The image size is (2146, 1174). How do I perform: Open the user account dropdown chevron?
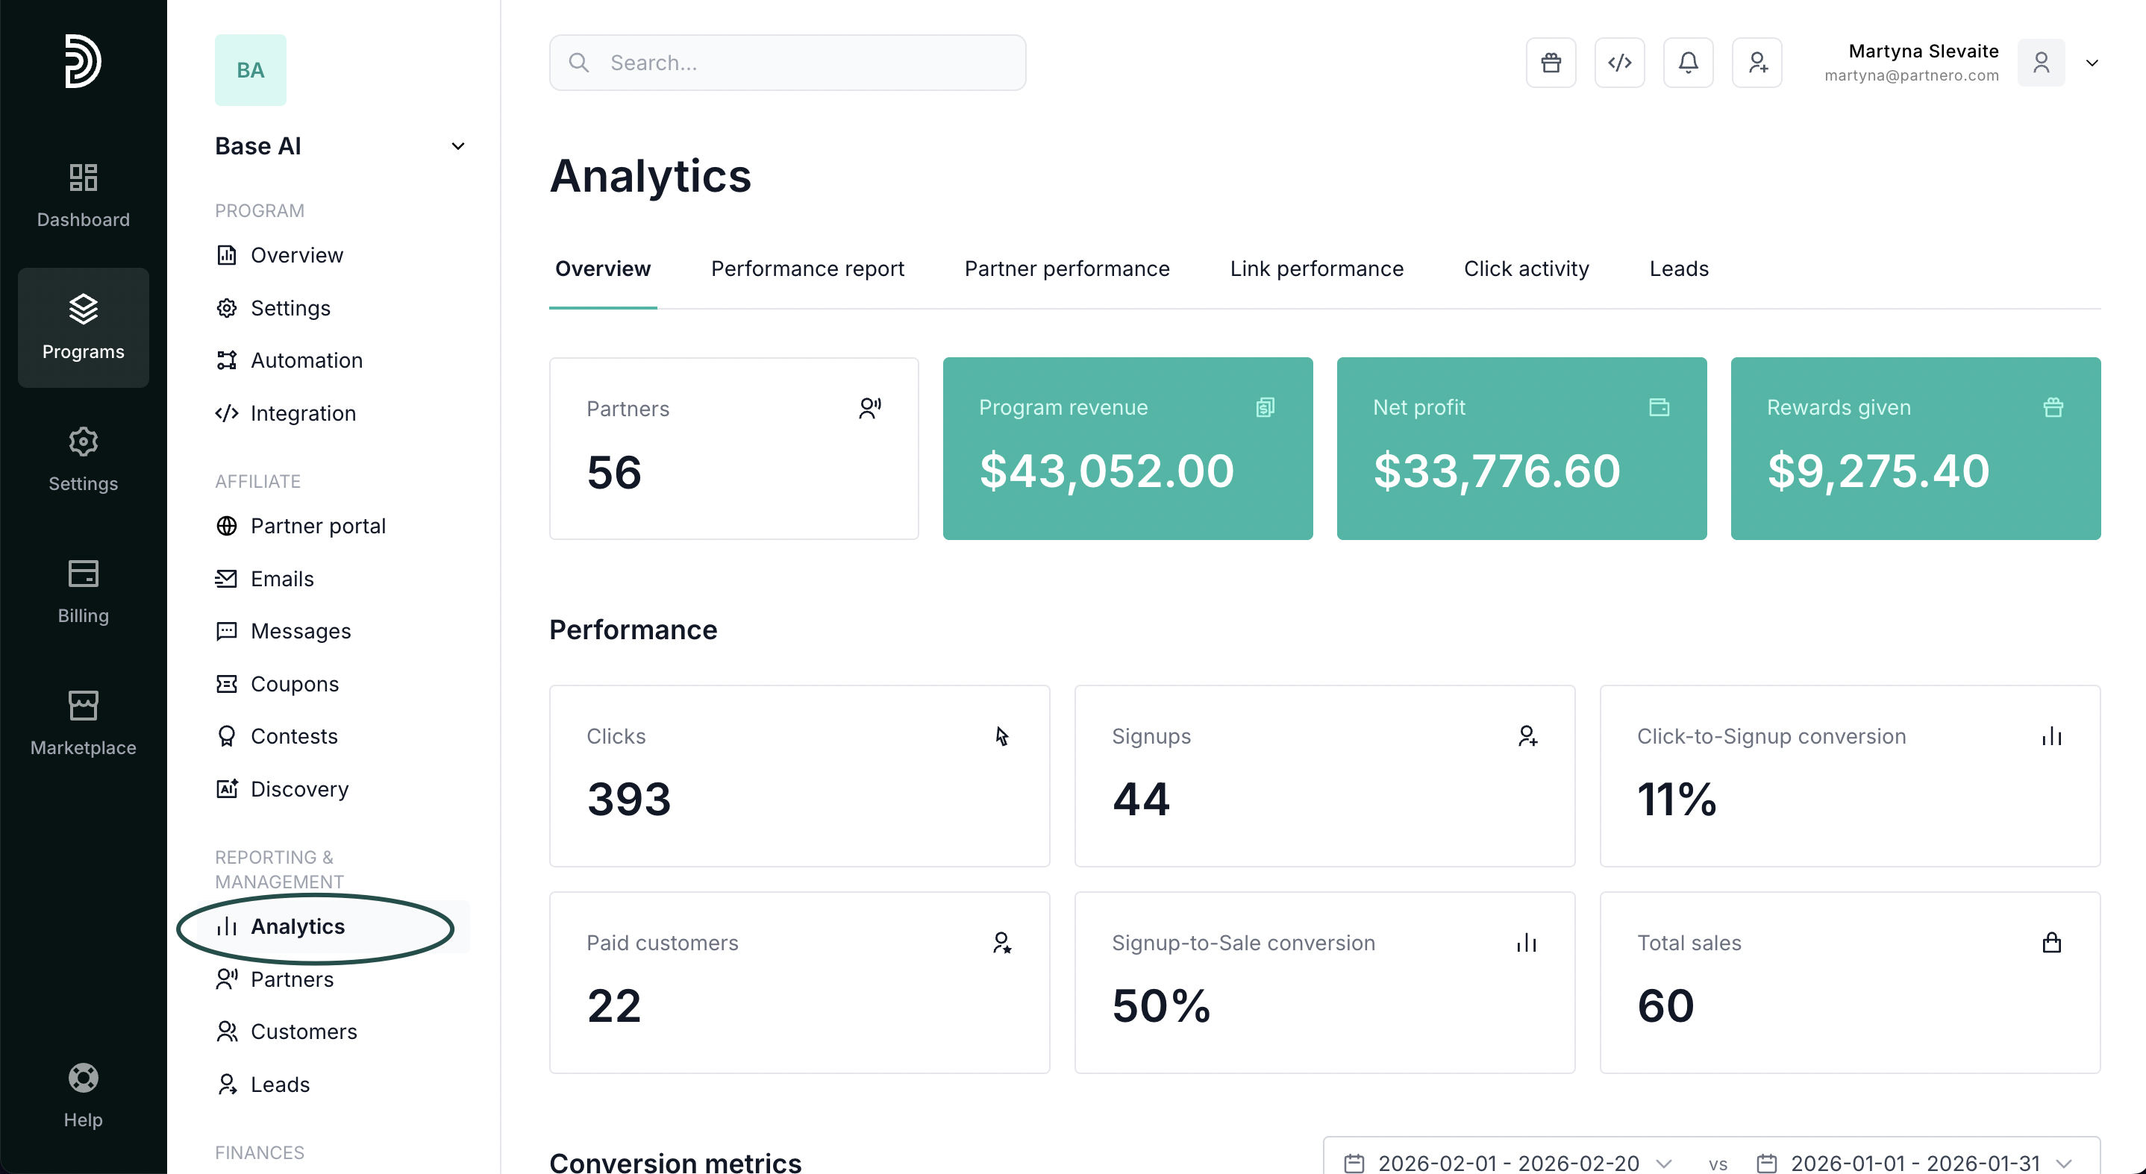click(2091, 63)
